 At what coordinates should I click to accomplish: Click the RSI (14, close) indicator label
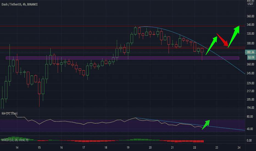[x=9, y=113]
